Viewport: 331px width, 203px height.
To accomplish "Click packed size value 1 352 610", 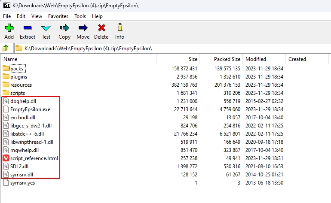I will (x=230, y=76).
